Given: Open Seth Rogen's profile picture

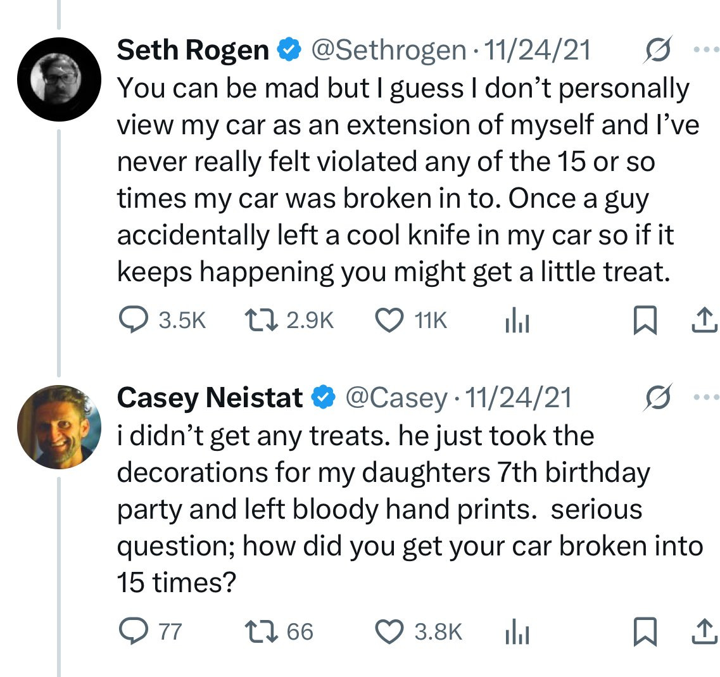Looking at the screenshot, I should 59,79.
